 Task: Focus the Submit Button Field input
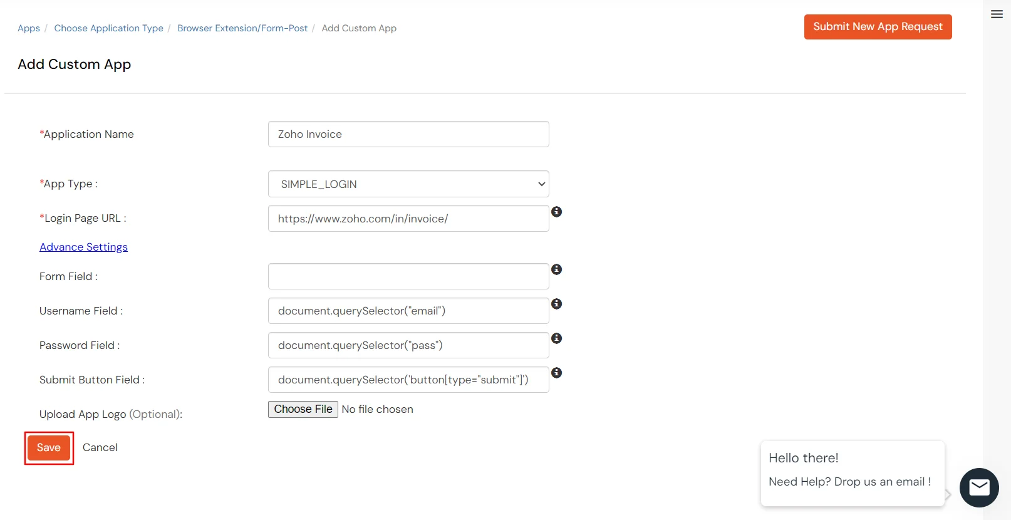click(x=408, y=380)
